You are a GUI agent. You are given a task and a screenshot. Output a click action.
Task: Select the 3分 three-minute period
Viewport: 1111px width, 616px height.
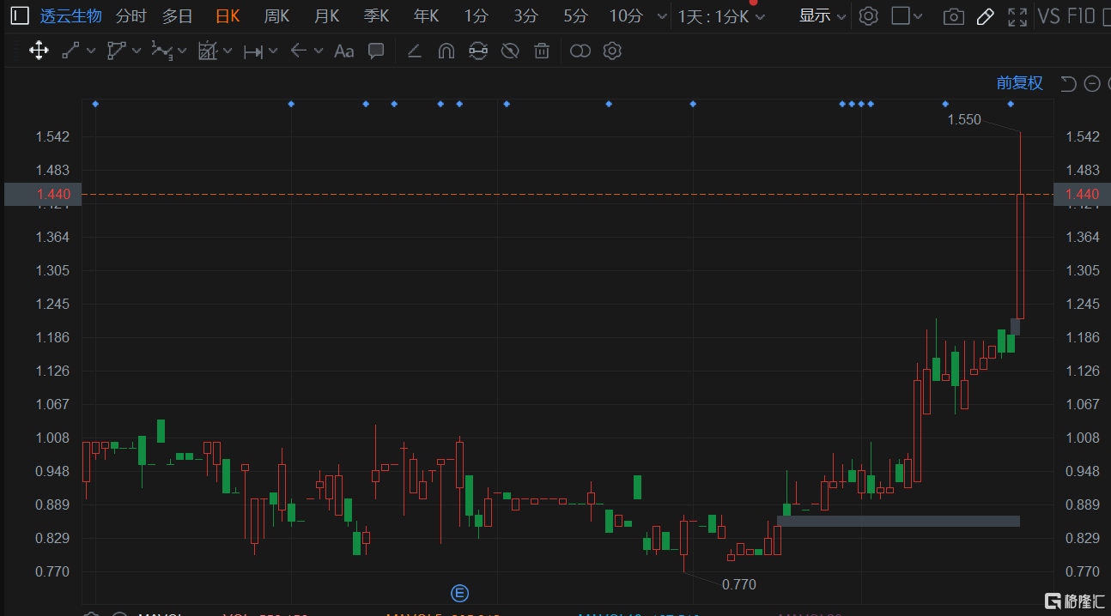click(525, 15)
